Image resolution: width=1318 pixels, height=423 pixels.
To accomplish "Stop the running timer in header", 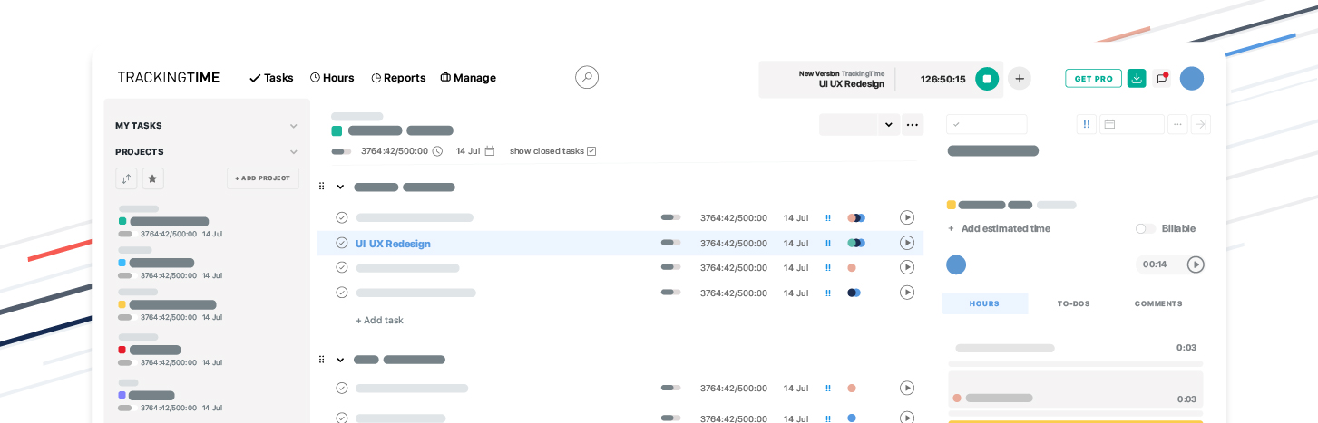I will point(987,79).
